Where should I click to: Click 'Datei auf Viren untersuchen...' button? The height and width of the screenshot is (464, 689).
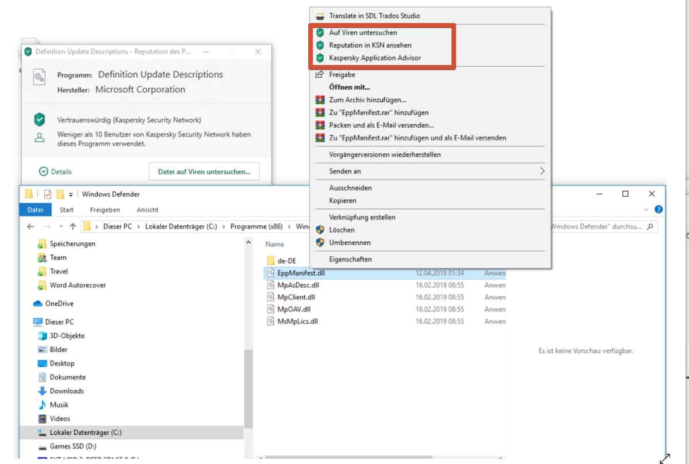coord(204,172)
